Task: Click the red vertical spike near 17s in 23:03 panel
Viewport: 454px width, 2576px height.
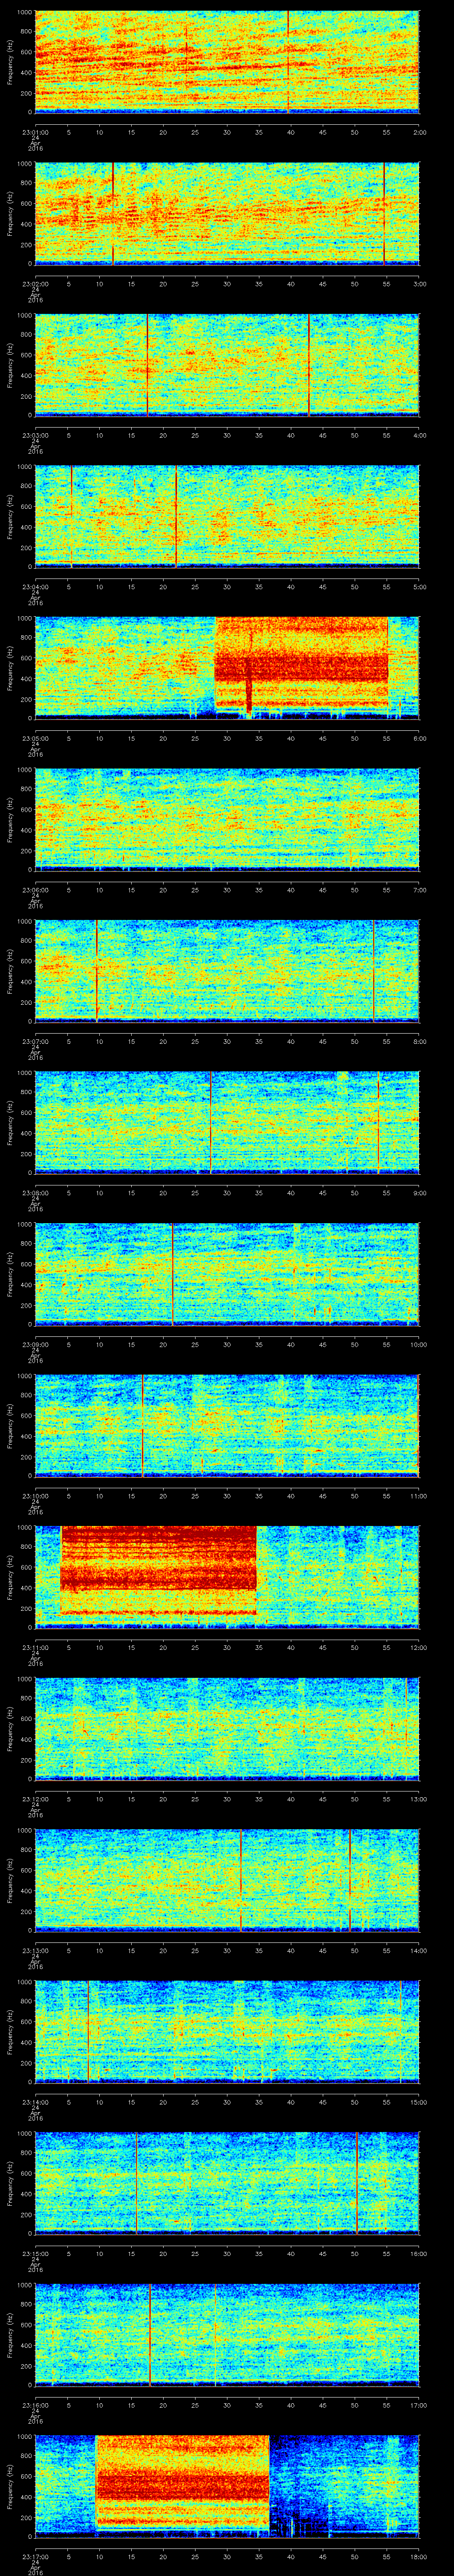Action: [147, 365]
